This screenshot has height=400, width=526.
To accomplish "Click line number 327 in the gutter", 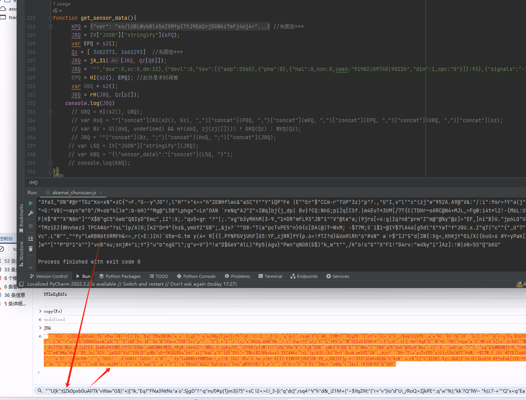I will click(31, 60).
